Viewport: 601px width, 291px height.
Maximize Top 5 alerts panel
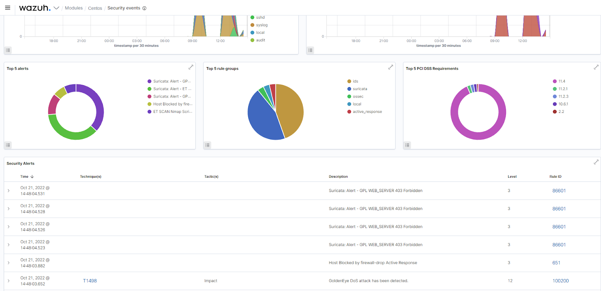[191, 67]
